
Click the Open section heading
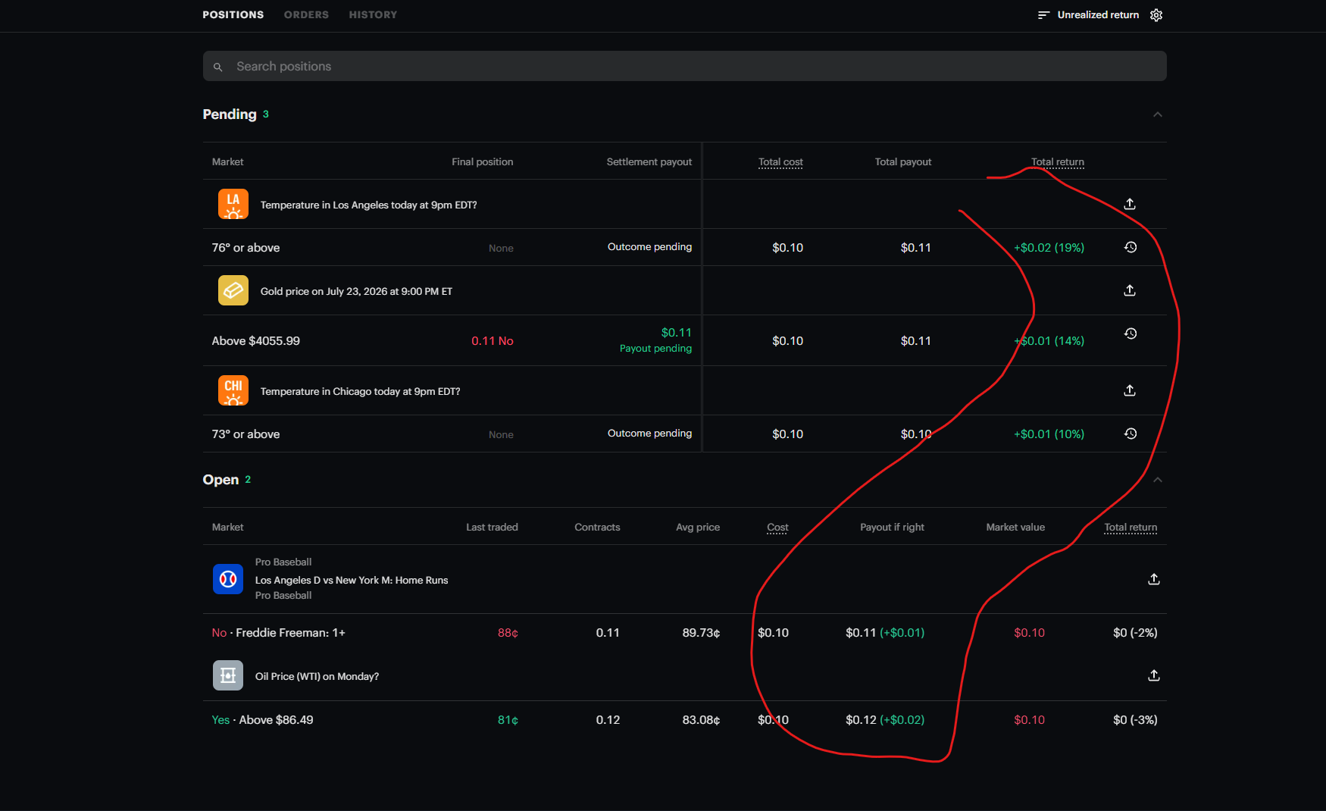click(x=220, y=480)
